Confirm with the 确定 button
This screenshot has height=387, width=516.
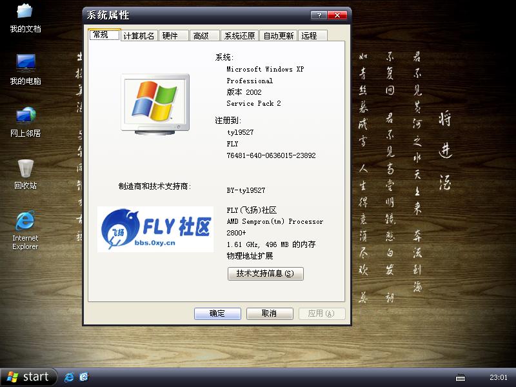pos(217,313)
